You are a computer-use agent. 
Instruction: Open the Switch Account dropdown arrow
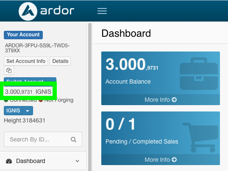tap(51, 80)
